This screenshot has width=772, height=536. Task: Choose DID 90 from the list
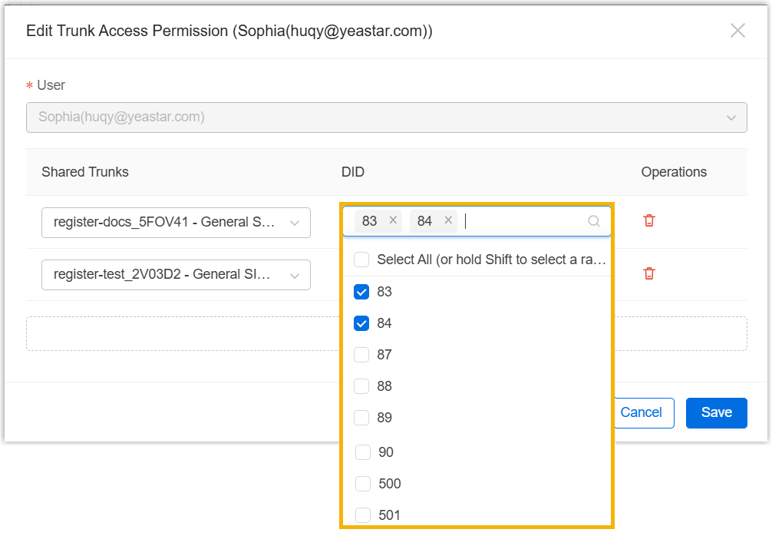click(363, 452)
